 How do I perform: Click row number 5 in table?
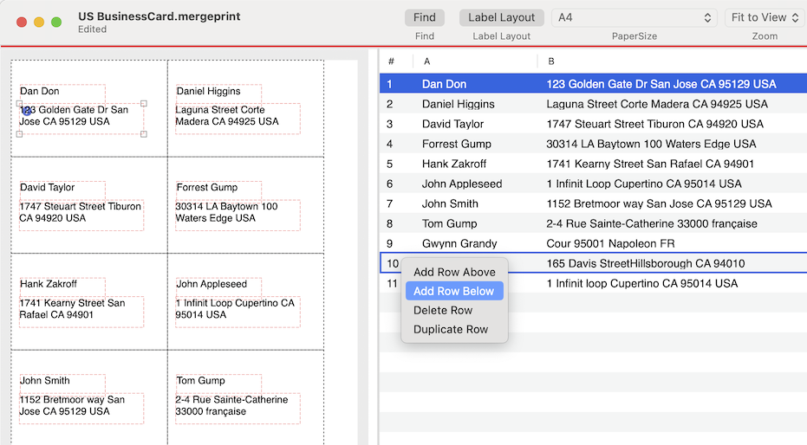tap(389, 164)
